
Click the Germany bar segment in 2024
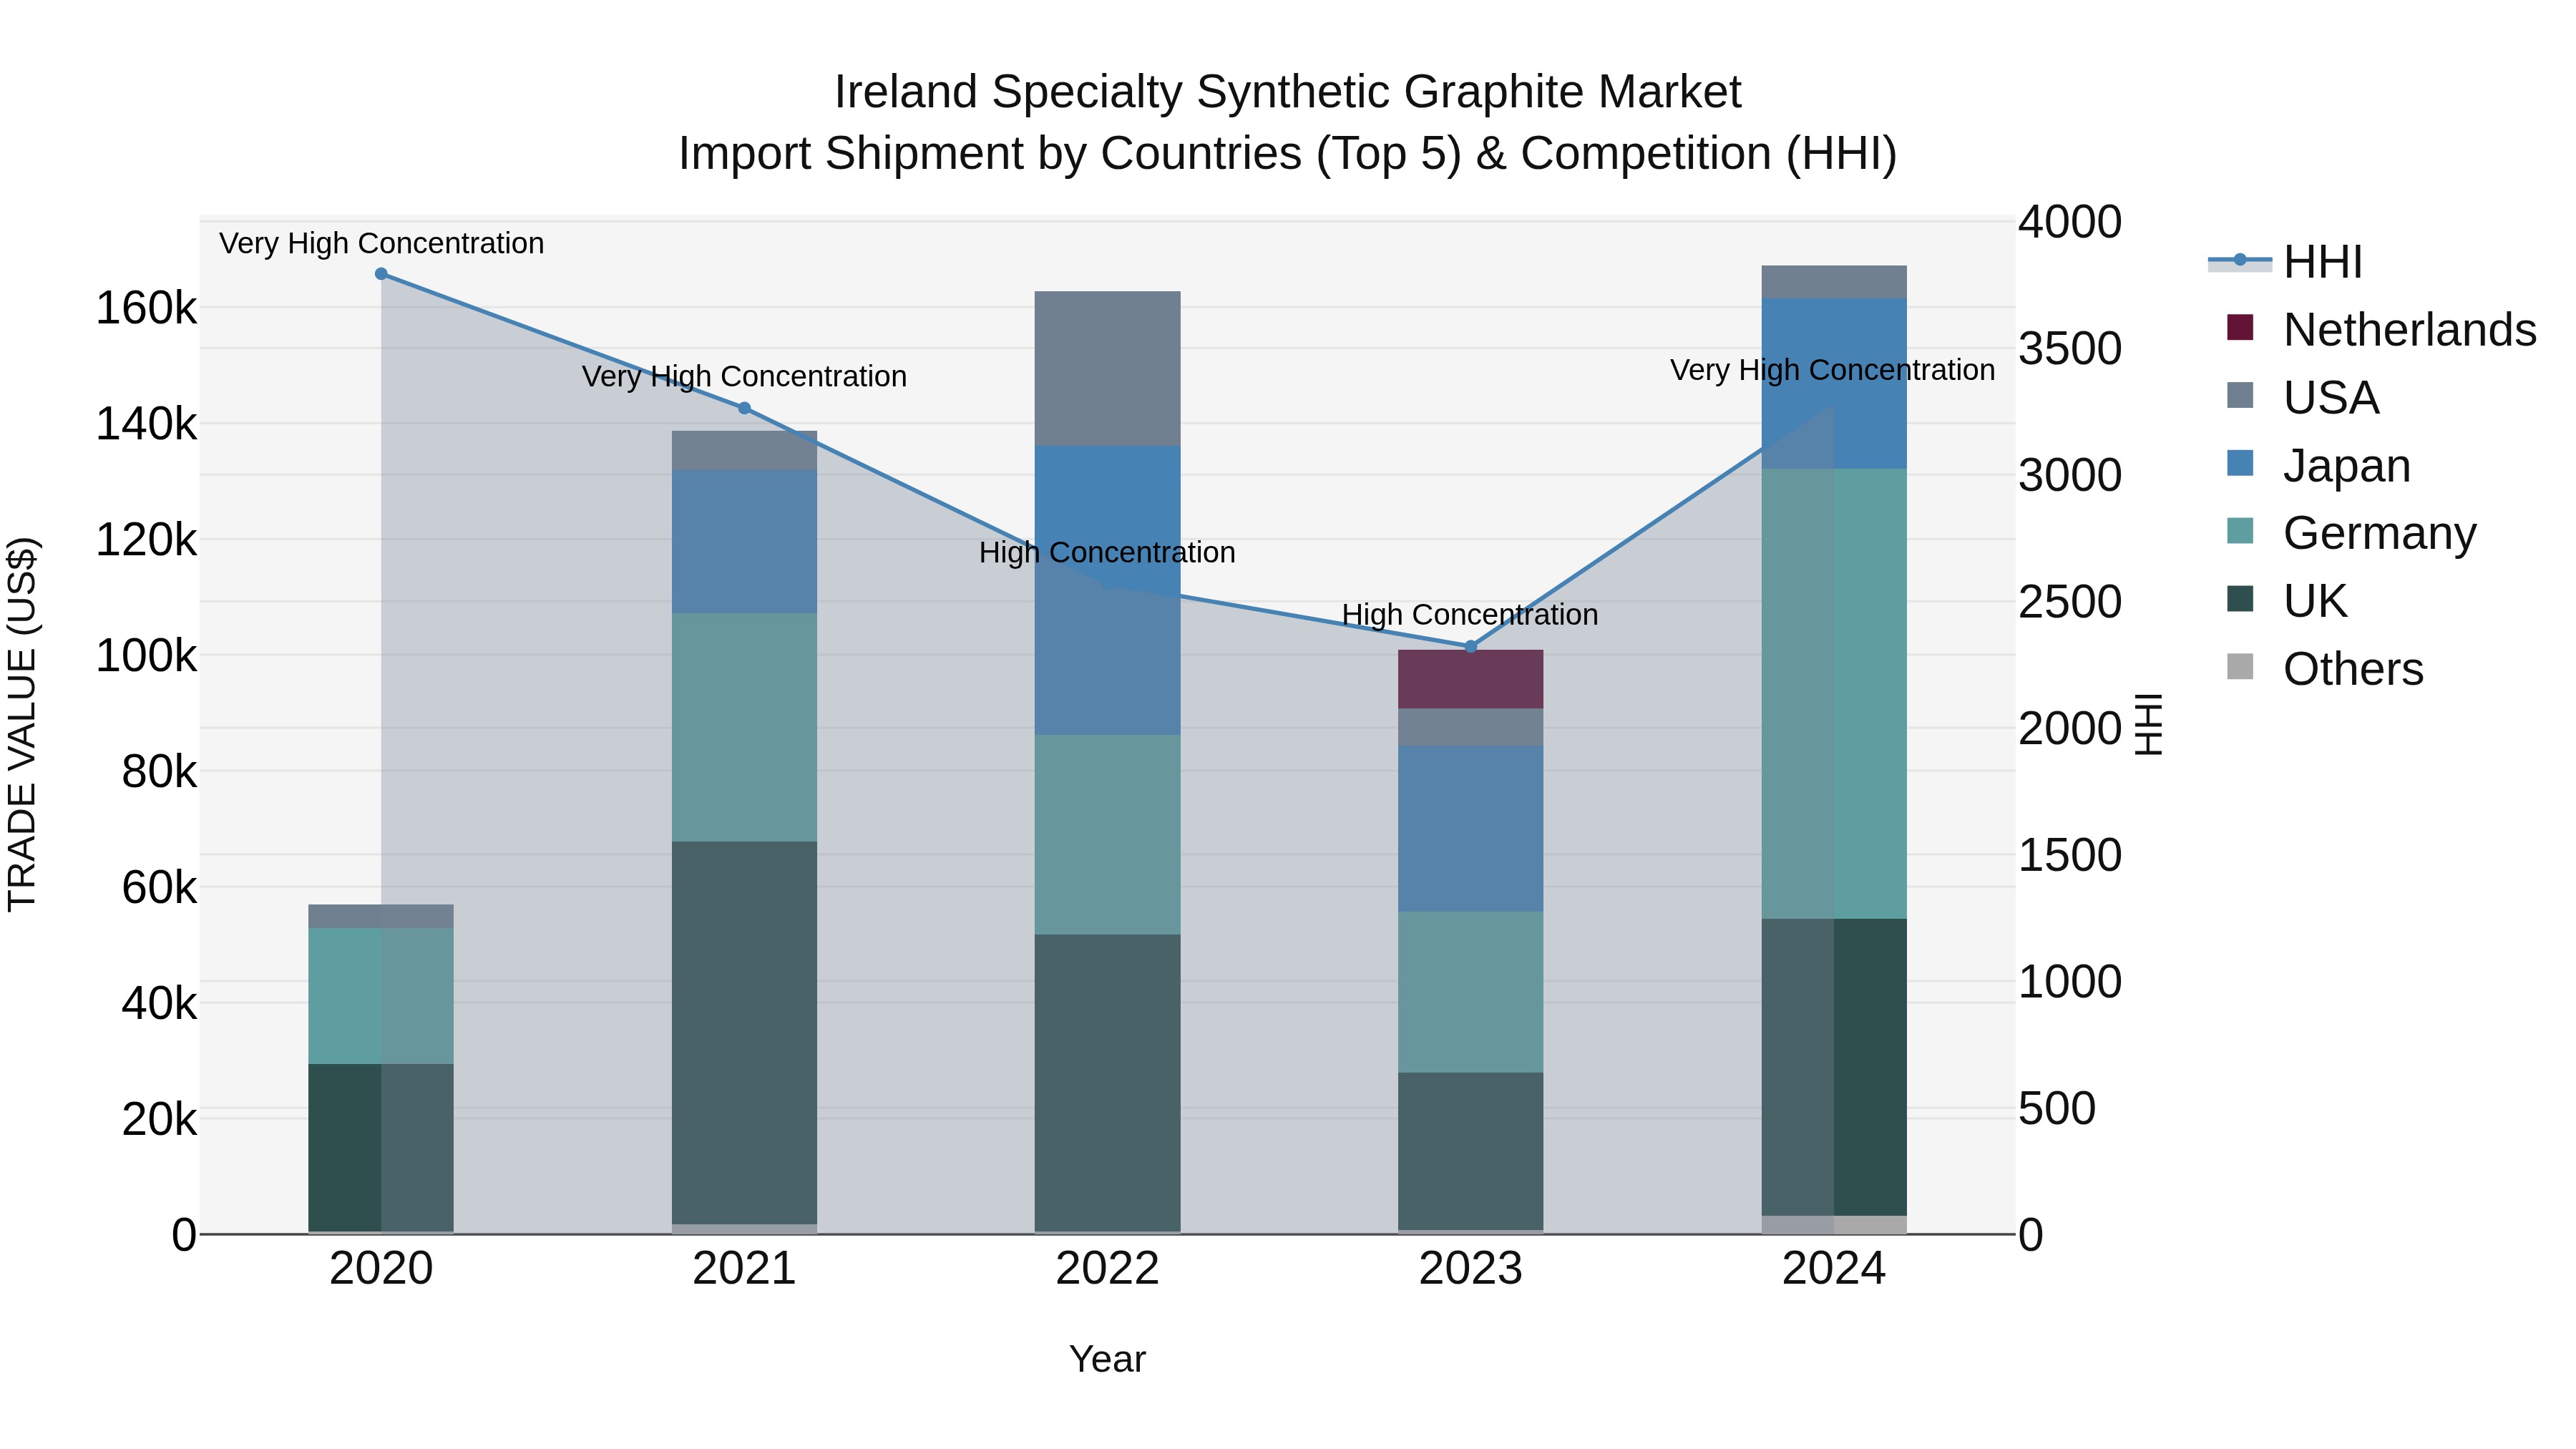1834,694
